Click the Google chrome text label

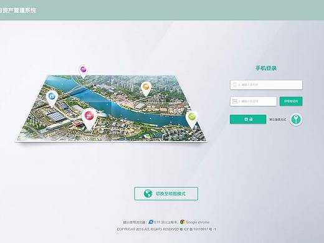coord(198,222)
